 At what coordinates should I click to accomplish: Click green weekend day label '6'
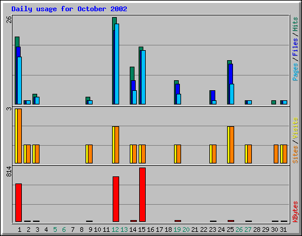(64, 230)
